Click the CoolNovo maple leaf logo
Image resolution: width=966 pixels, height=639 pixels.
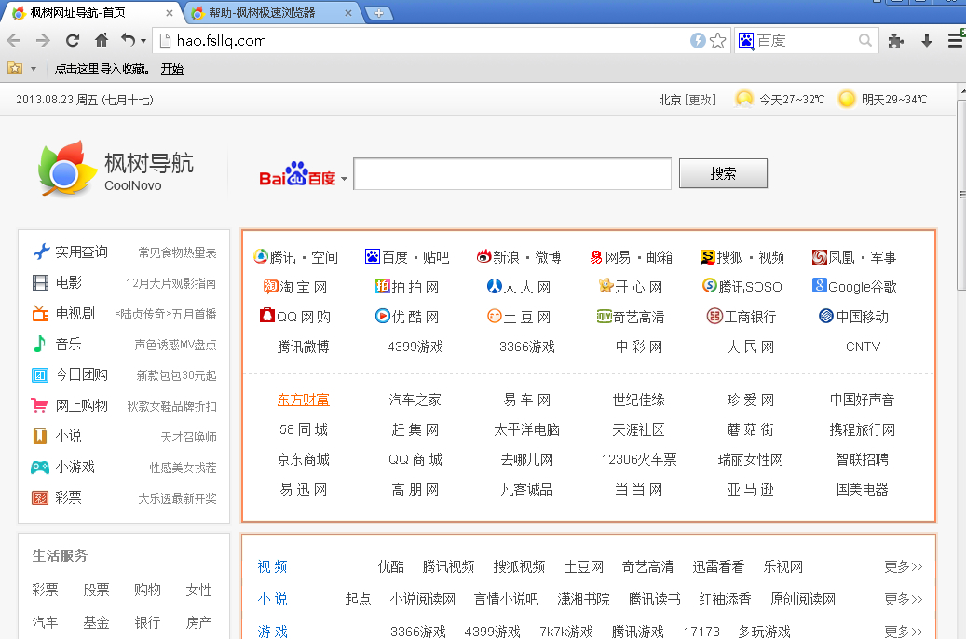(x=67, y=169)
